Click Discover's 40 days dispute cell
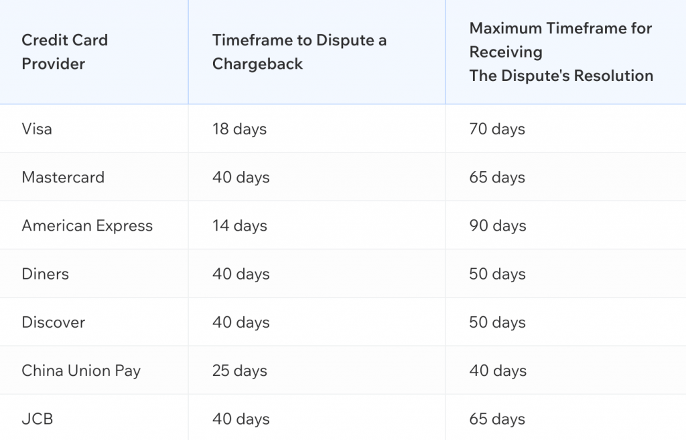 pyautogui.click(x=241, y=322)
